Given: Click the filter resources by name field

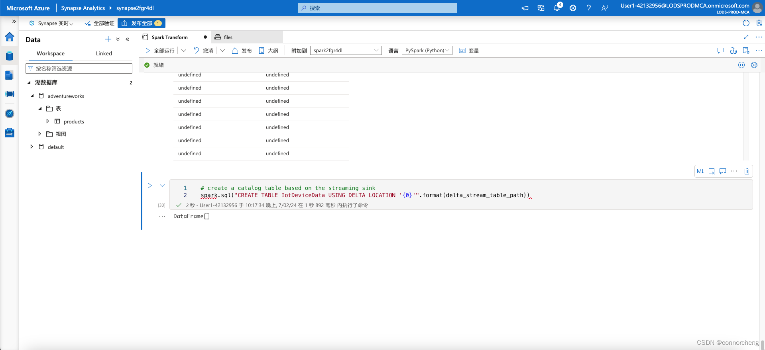Looking at the screenshot, I should 79,68.
